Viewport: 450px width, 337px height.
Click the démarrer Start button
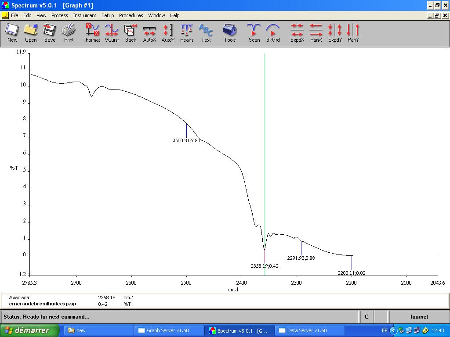30,330
